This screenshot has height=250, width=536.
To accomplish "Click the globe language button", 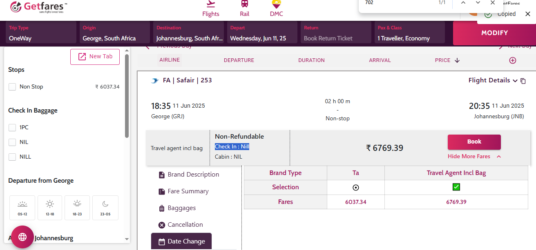I will click(x=22, y=237).
